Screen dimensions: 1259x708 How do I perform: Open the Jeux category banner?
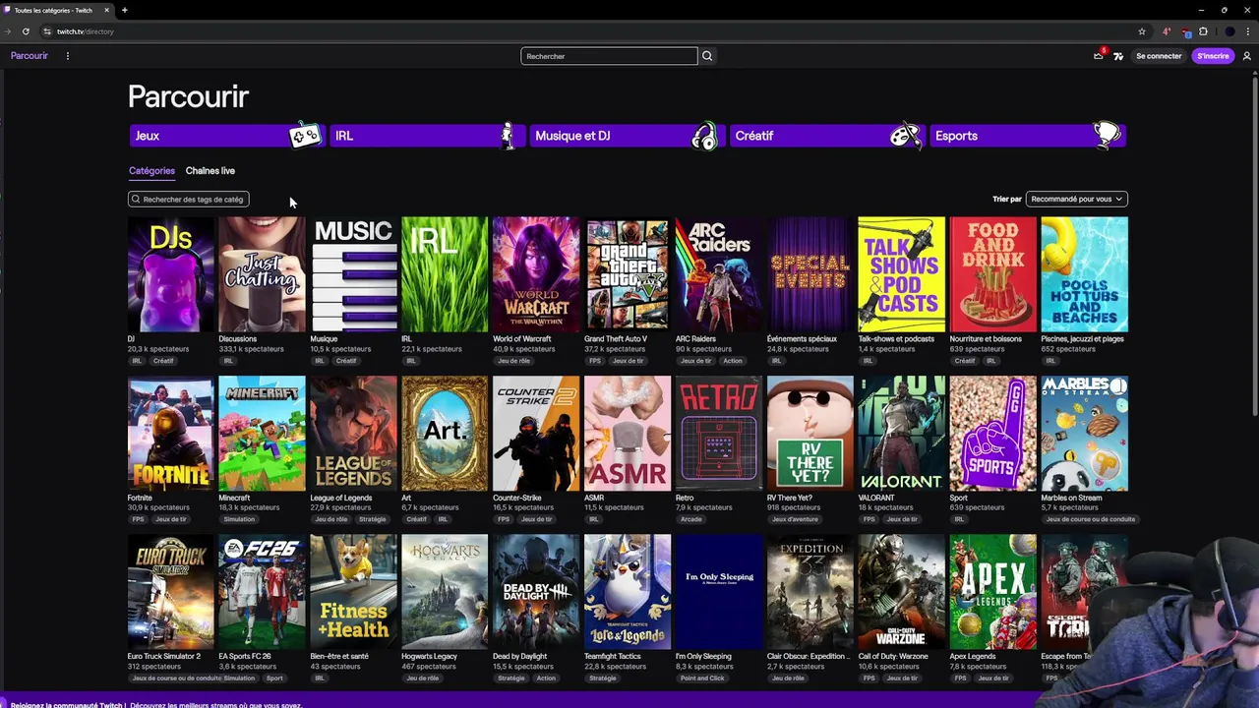point(226,136)
